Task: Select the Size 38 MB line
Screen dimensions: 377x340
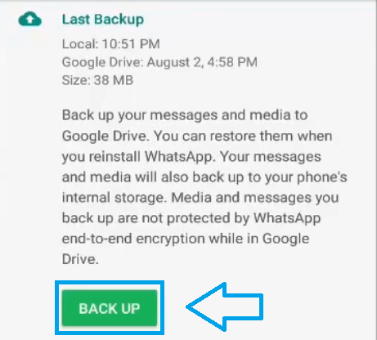Action: [97, 80]
